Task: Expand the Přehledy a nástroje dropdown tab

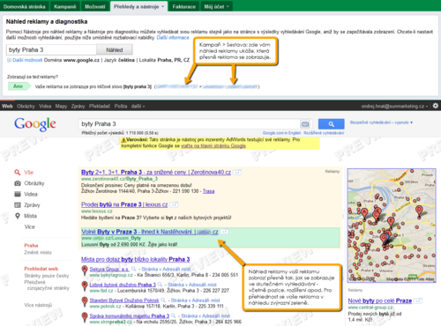Action: point(138,6)
